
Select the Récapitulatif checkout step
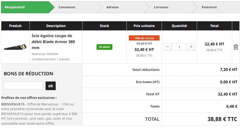(x=15, y=7)
